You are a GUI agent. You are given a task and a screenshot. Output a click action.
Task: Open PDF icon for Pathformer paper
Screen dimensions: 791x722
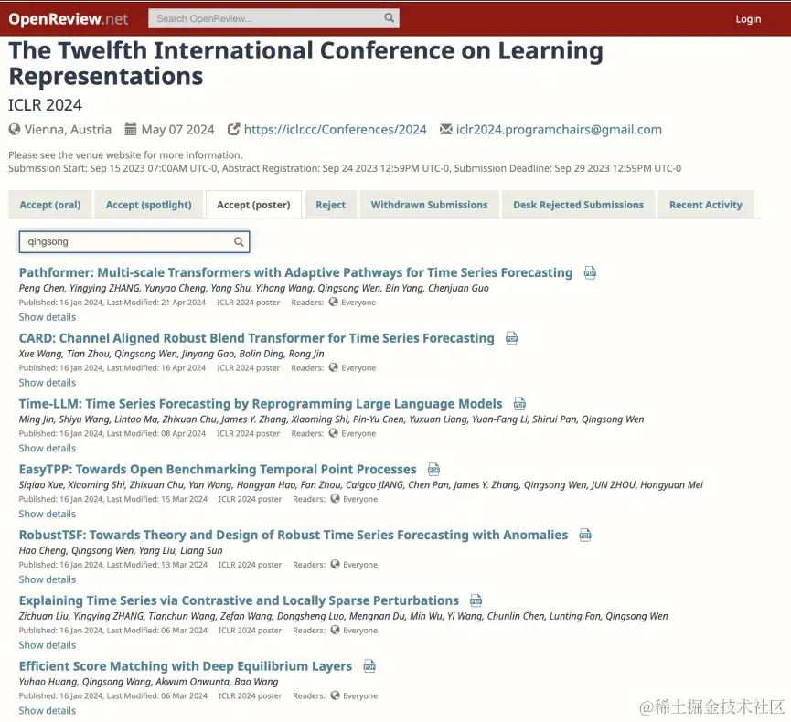pyautogui.click(x=590, y=272)
